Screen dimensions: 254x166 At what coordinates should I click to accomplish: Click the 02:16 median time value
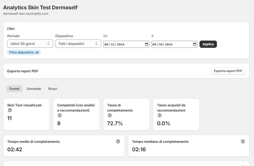[139, 149]
